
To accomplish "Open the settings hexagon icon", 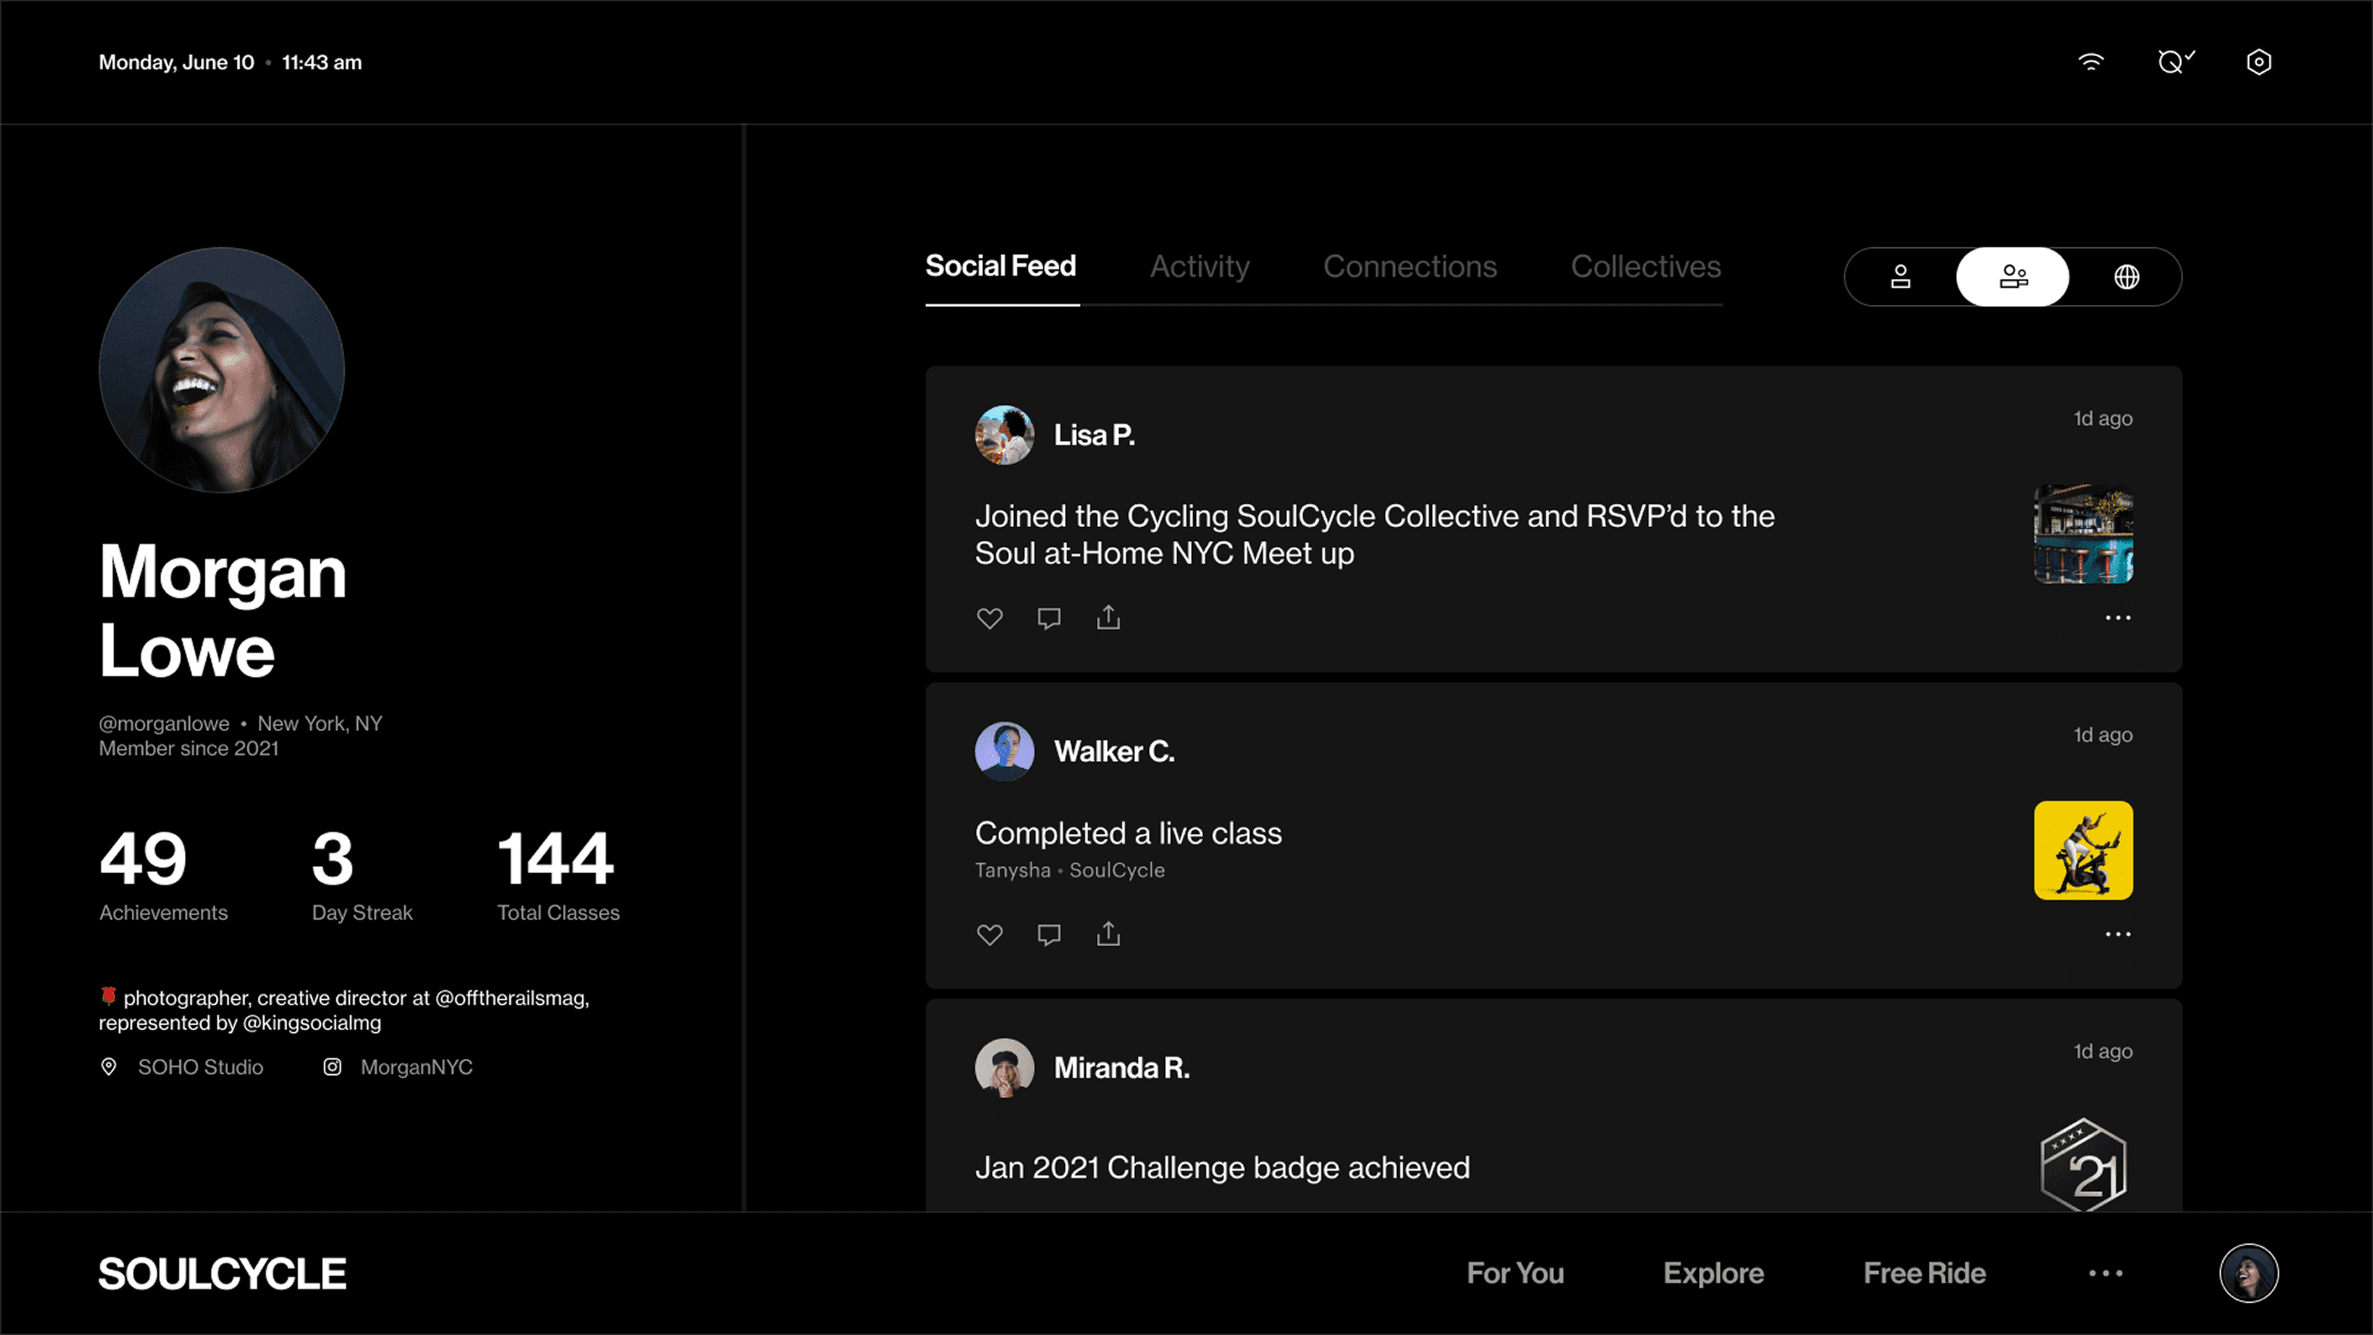I will [2259, 62].
